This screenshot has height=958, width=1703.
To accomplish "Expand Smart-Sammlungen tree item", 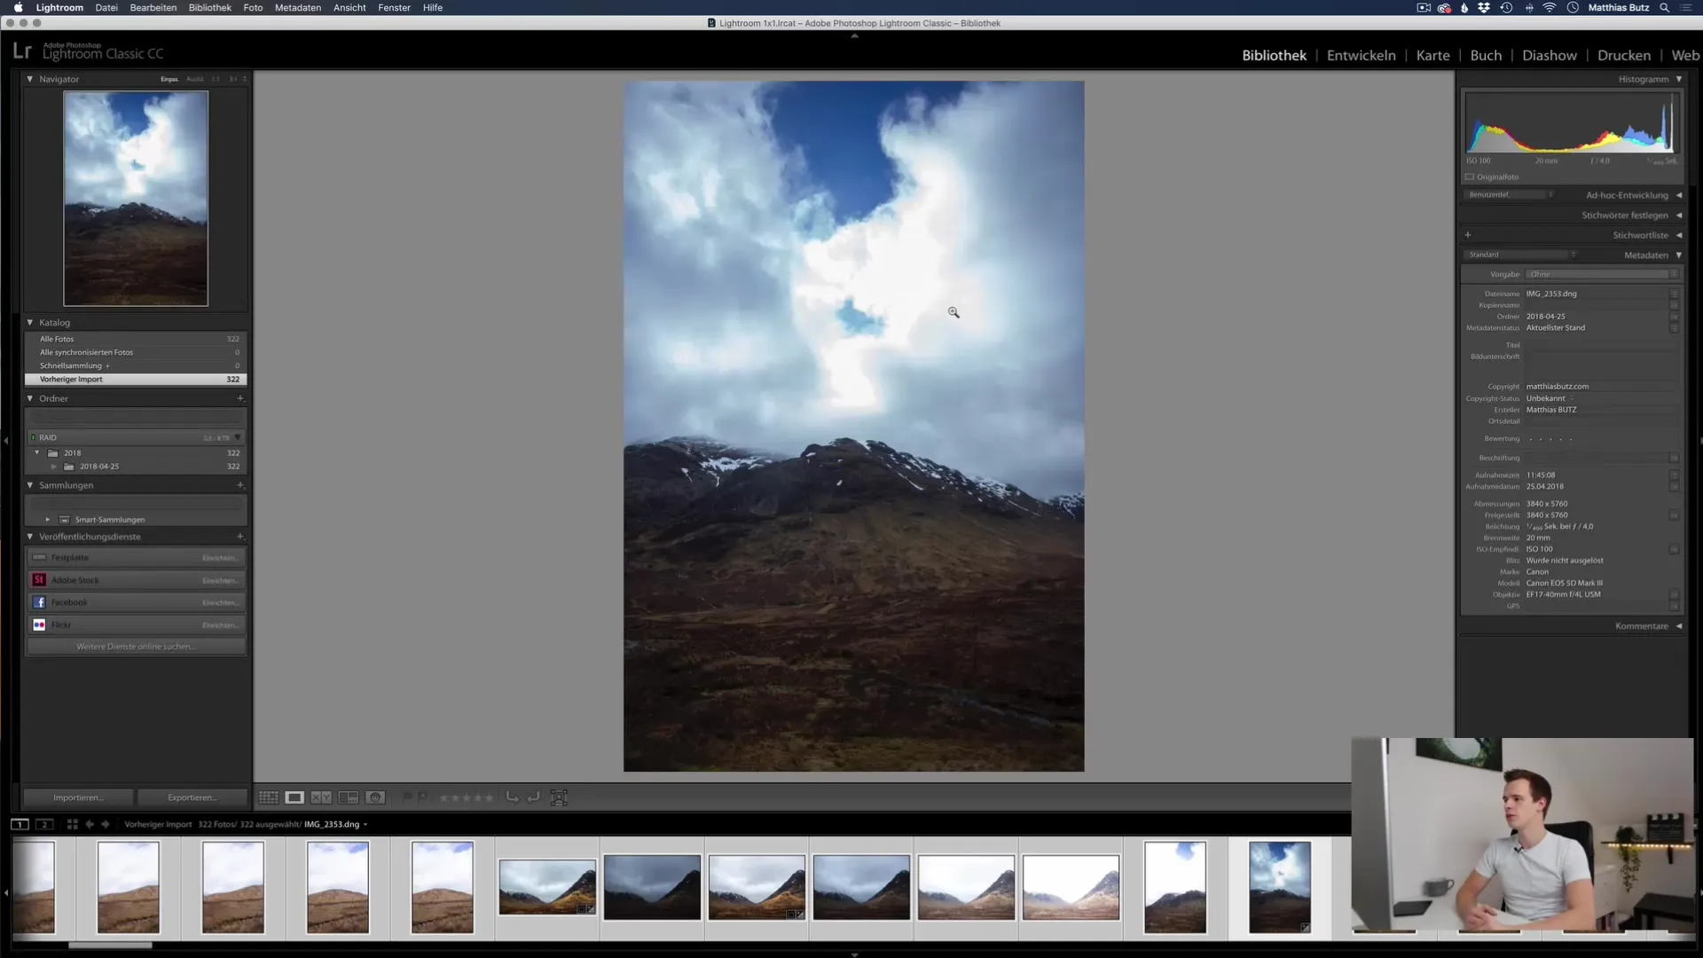I will [x=48, y=520].
